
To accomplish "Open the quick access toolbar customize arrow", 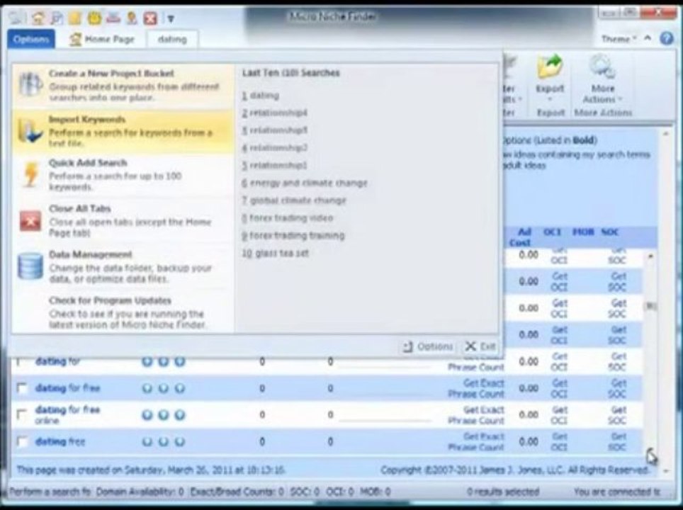I will coord(171,18).
